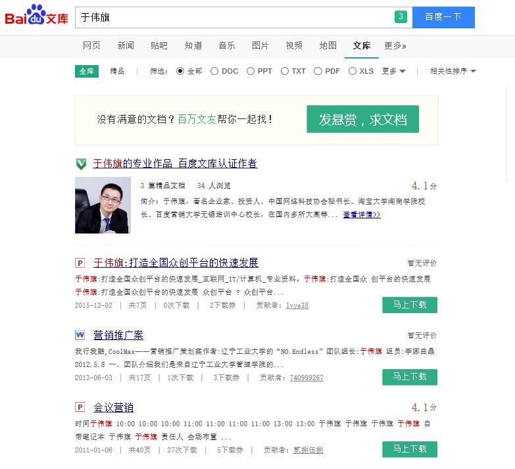Screen dimensions: 515x469
Task: Select the XLS filter radio button
Action: 353,71
